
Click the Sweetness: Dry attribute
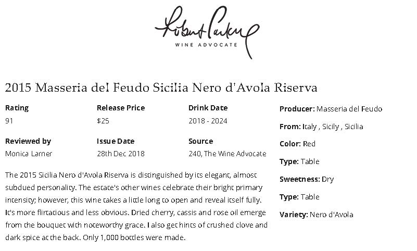307,179
